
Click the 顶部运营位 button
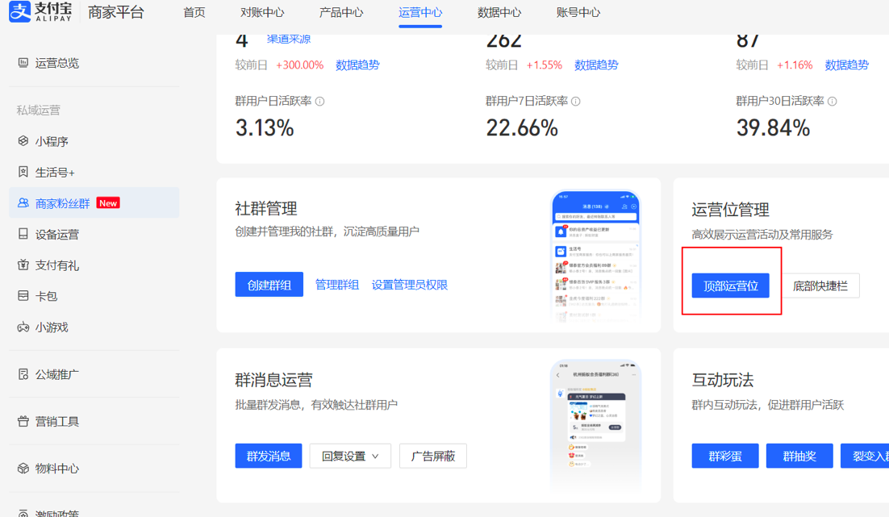click(x=730, y=286)
